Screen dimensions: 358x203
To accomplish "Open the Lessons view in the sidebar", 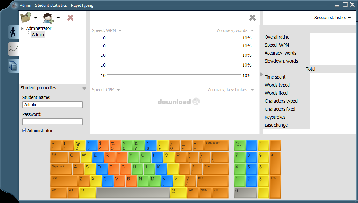I will click(x=13, y=66).
